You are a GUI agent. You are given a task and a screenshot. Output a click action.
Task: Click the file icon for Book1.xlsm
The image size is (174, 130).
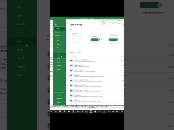(72, 100)
